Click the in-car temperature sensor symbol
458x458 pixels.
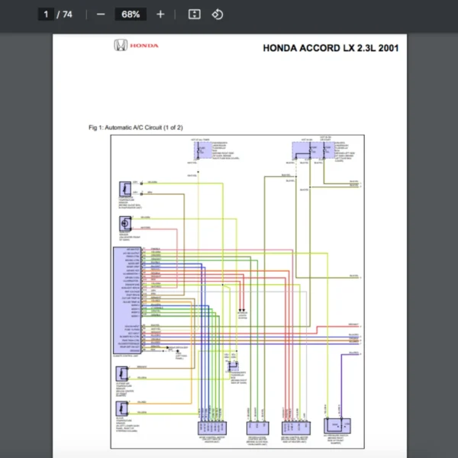pyautogui.click(x=122, y=408)
